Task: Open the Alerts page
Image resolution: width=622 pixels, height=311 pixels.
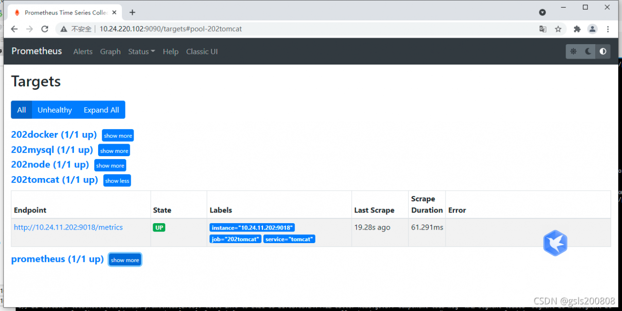Action: pos(83,51)
